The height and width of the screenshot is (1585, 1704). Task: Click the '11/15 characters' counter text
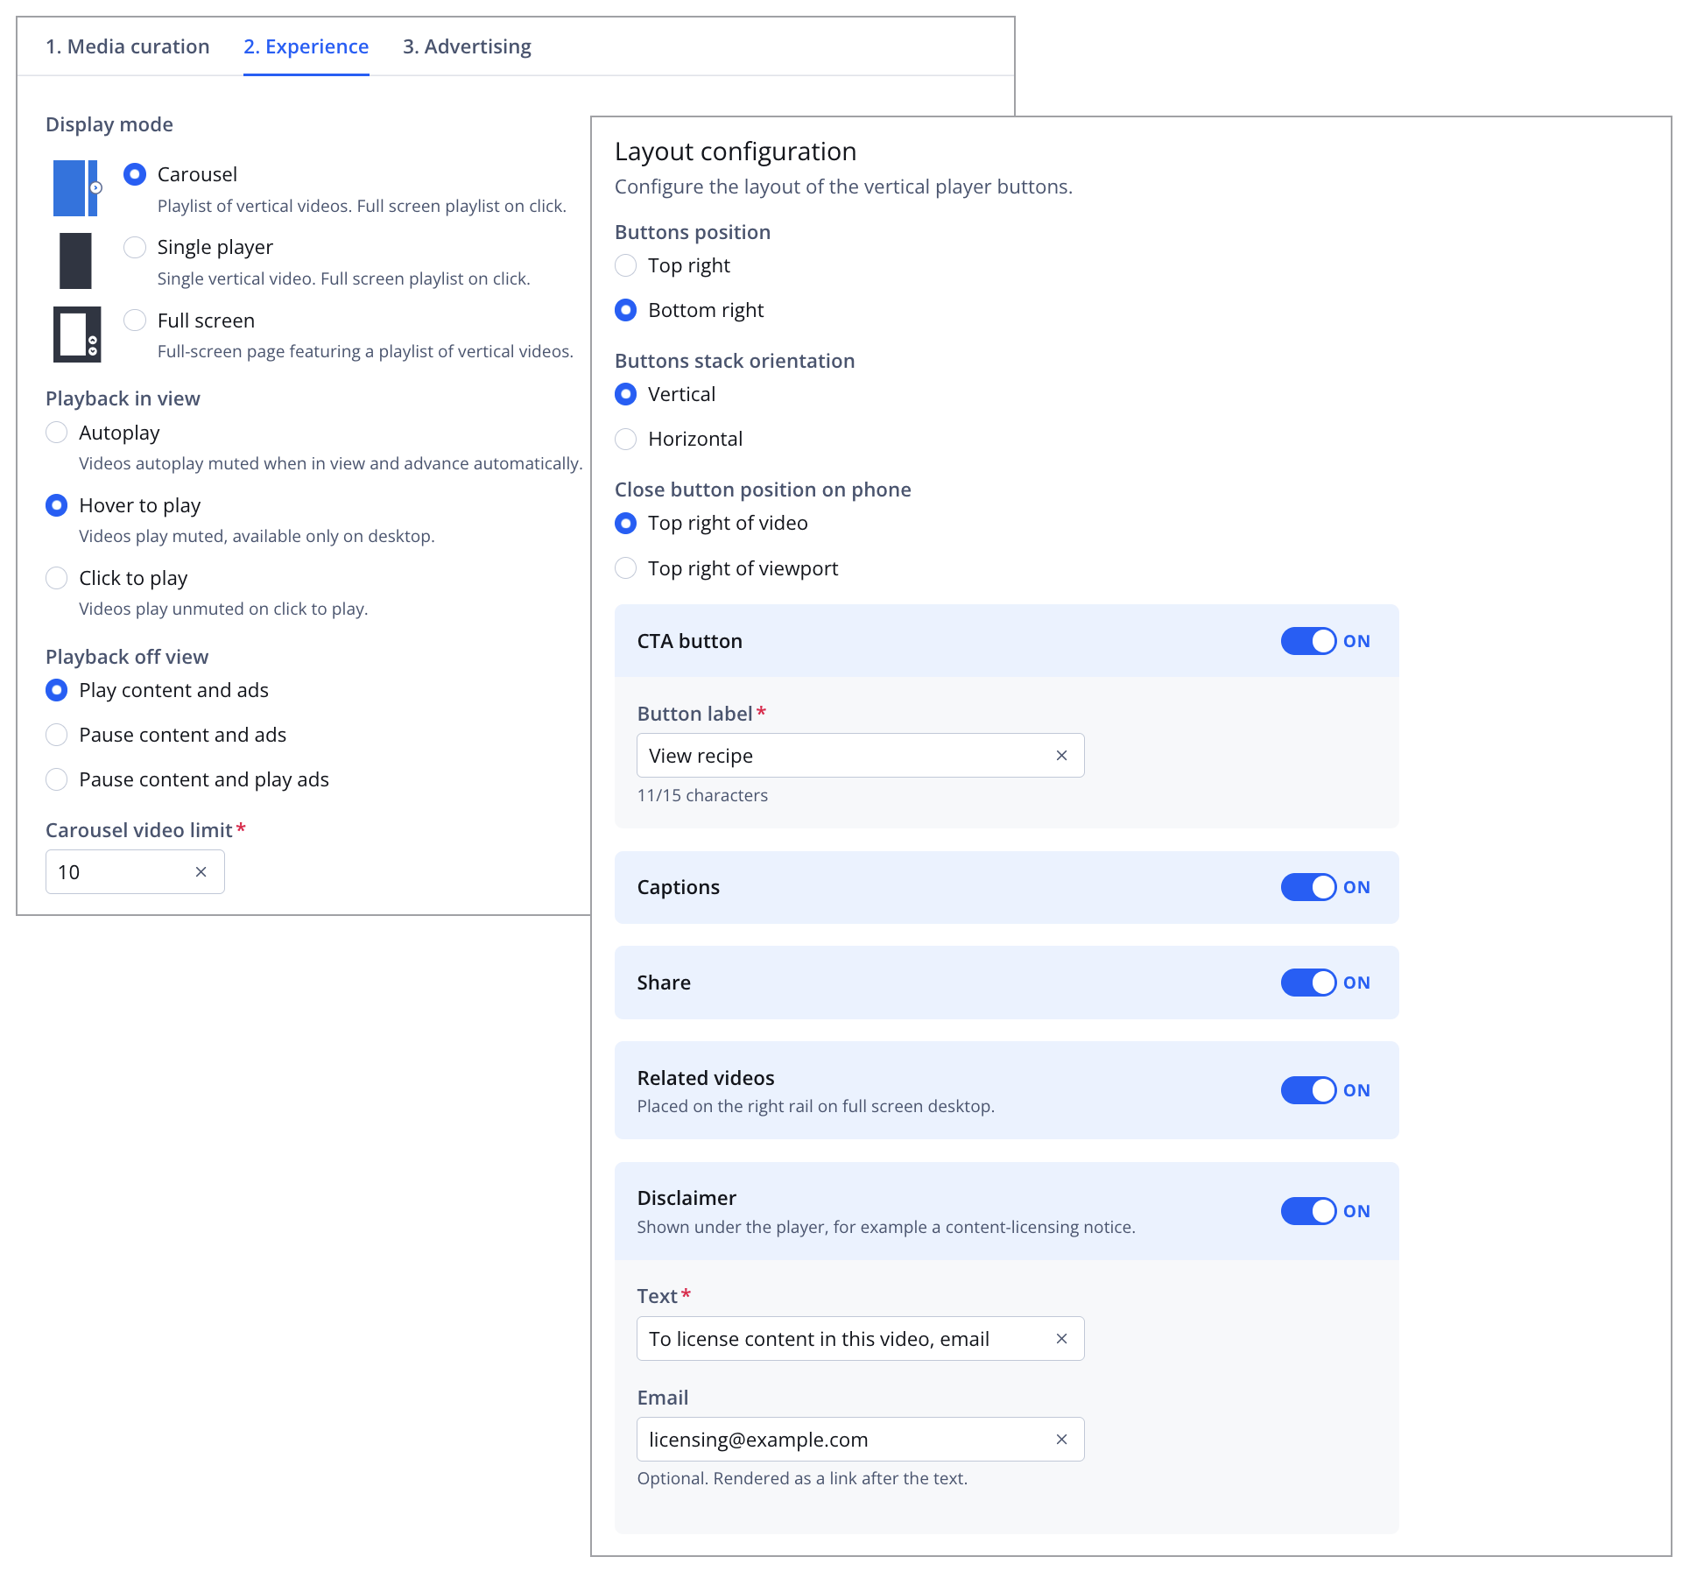(x=702, y=795)
